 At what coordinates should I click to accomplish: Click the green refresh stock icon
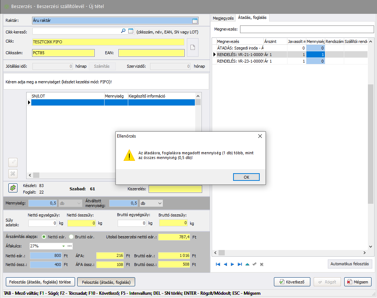coord(13,188)
